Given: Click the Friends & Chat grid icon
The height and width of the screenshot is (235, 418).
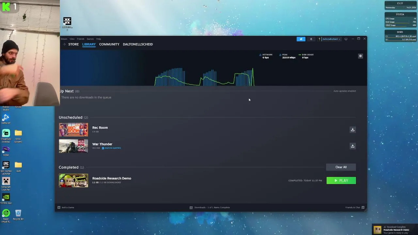Looking at the screenshot, I should pyautogui.click(x=363, y=208).
